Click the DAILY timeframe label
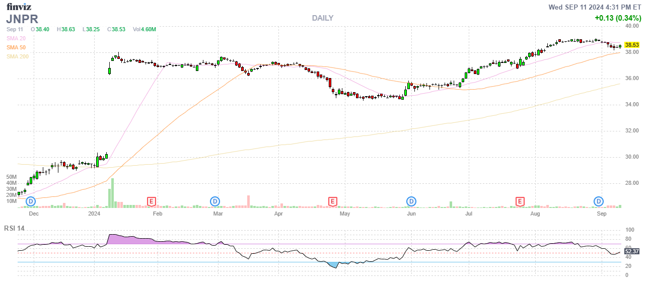Viewport: 648px width, 283px height. [322, 18]
